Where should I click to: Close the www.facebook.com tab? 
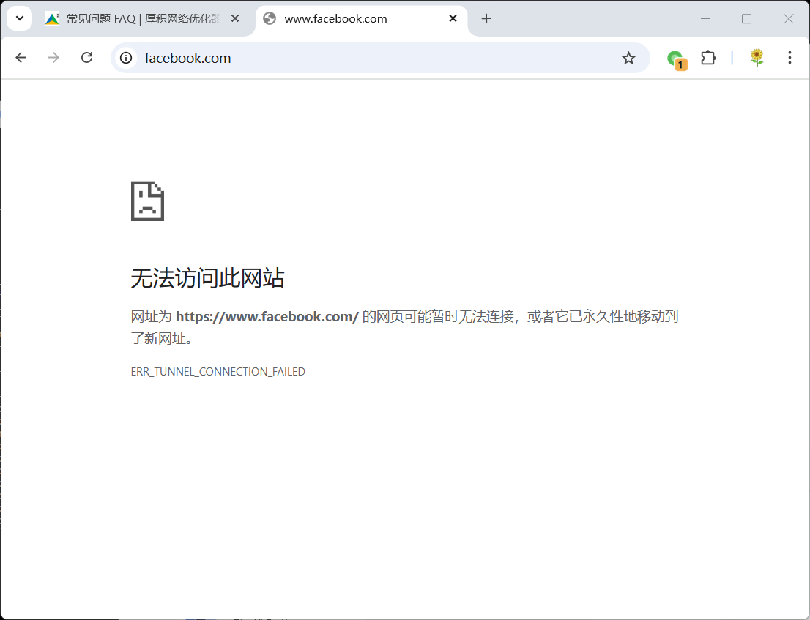click(453, 19)
